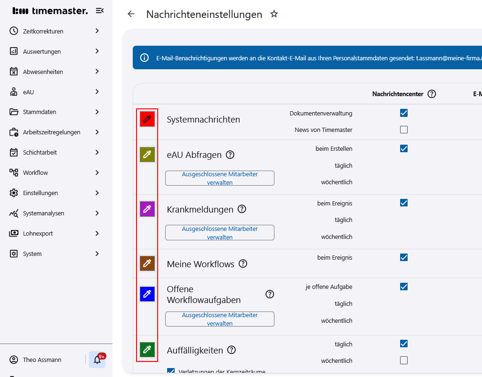
Task: Collapse the sidebar using the hamburger toggle
Action: pos(99,10)
